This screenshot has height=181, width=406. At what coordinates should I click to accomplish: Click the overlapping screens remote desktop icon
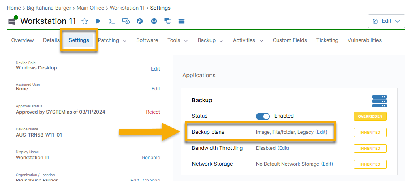click(167, 21)
